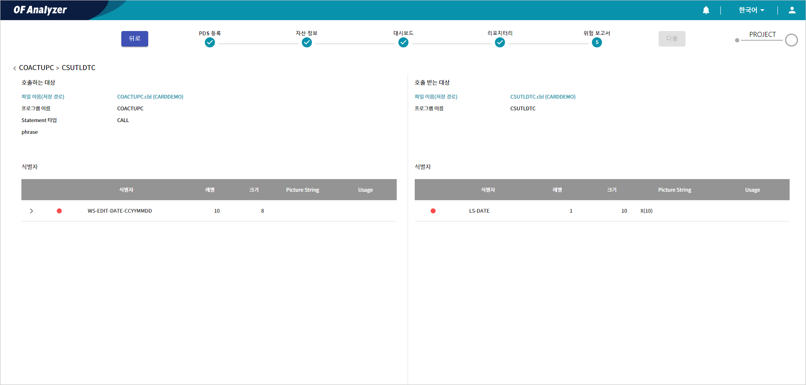
Task: Go to the PDS 등록 step
Action: (x=210, y=42)
